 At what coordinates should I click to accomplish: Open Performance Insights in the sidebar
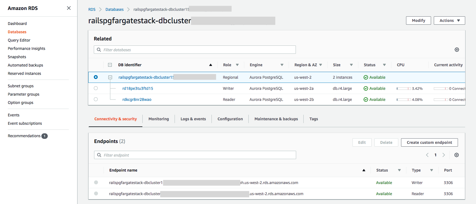point(26,49)
